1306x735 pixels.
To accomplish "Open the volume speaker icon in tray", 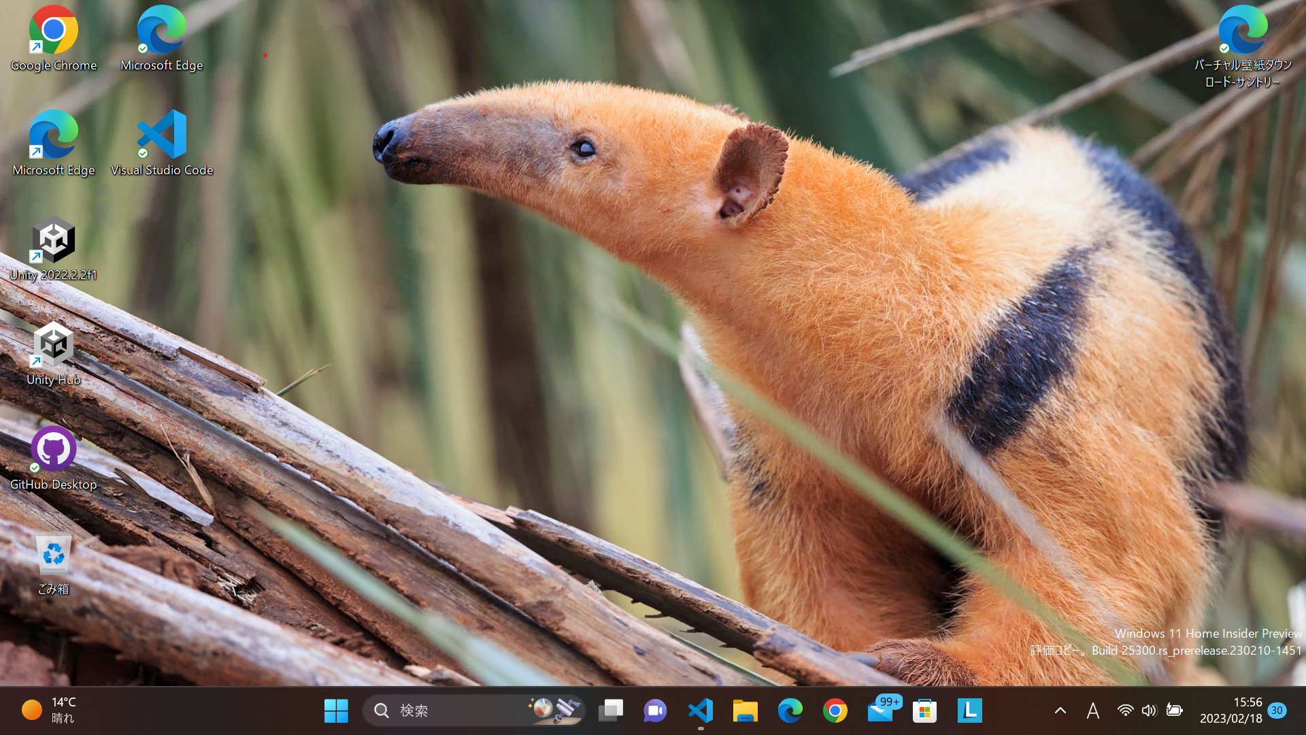I will click(1149, 710).
